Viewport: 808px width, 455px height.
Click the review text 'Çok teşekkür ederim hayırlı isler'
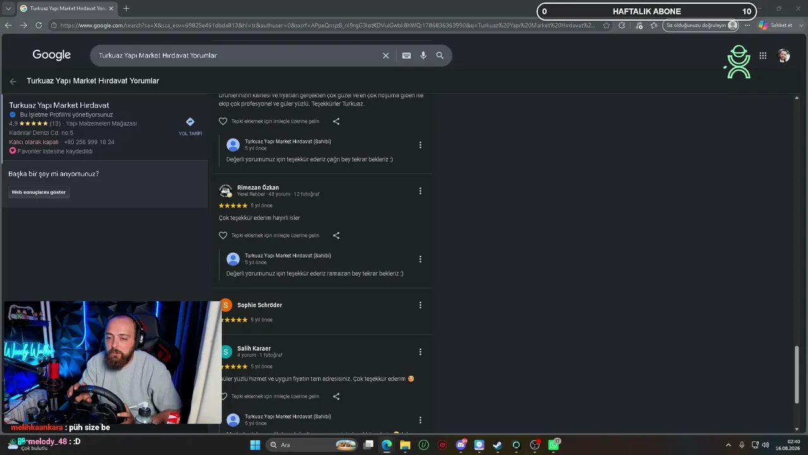point(259,218)
